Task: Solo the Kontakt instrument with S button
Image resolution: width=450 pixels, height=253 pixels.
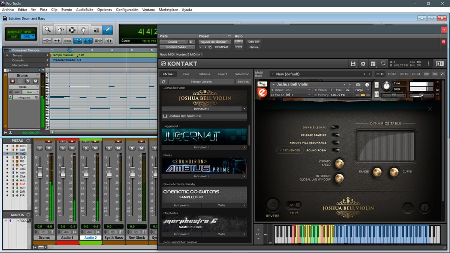Action: pos(376,85)
